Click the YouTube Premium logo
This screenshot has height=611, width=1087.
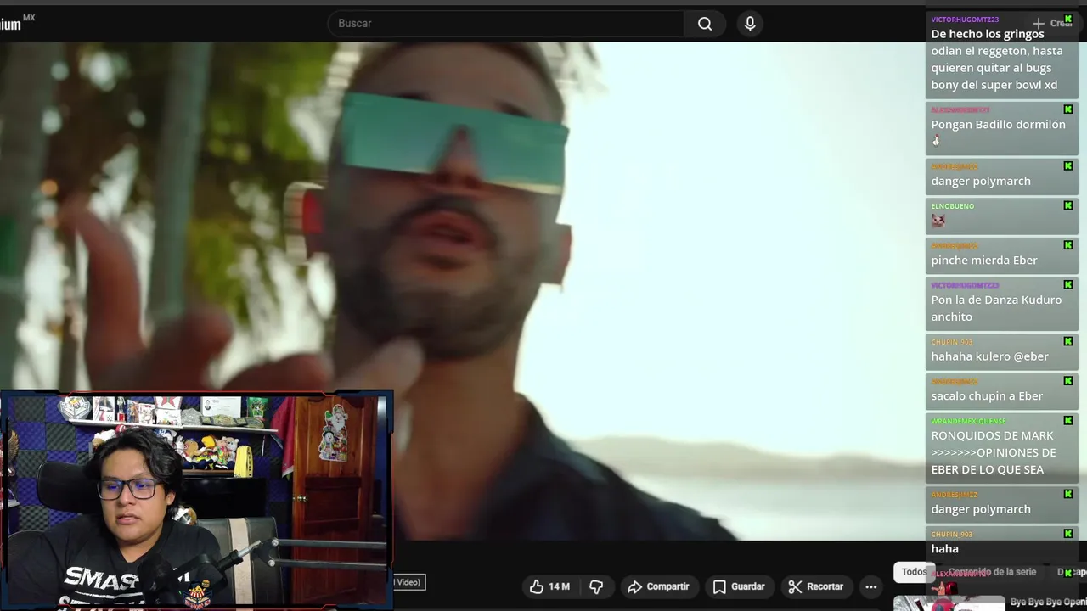coord(17,23)
